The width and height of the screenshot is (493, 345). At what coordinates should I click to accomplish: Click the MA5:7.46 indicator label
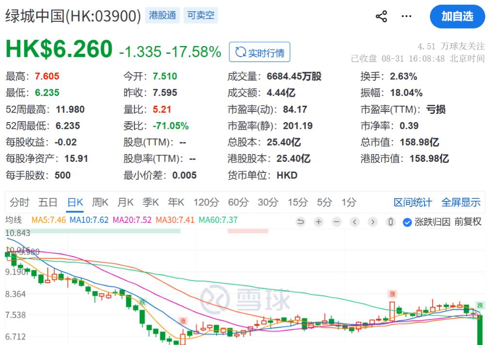pyautogui.click(x=48, y=220)
